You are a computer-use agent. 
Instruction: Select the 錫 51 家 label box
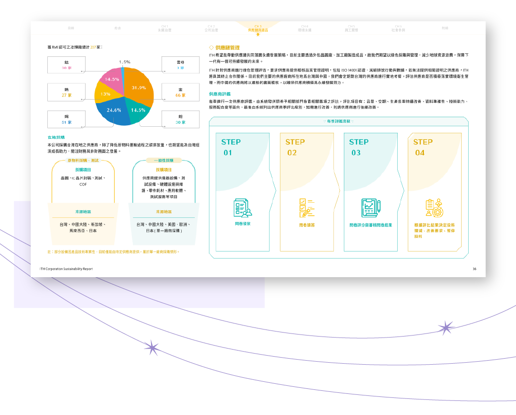pyautogui.click(x=66, y=119)
